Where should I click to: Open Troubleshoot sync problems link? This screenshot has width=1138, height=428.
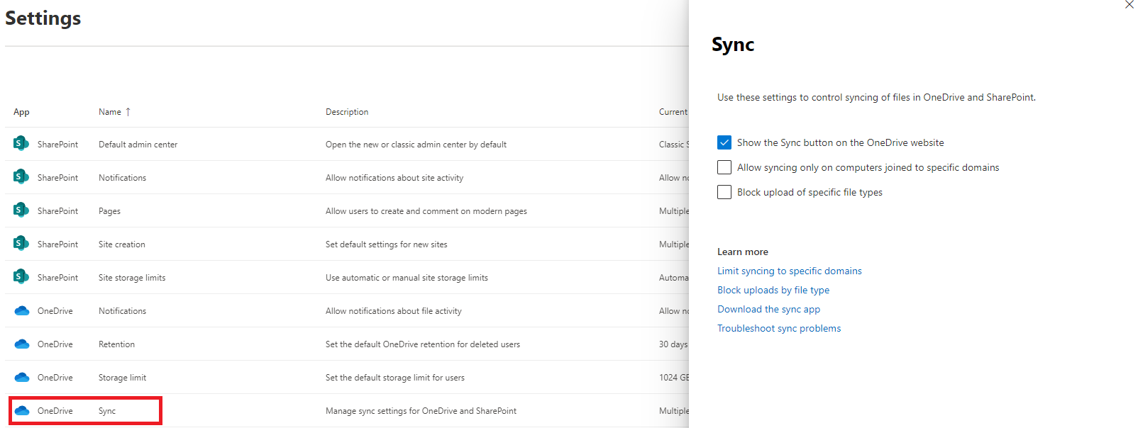tap(779, 328)
